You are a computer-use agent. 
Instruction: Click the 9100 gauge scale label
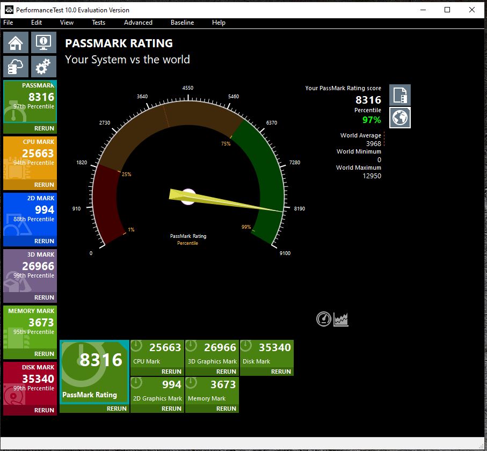(285, 253)
